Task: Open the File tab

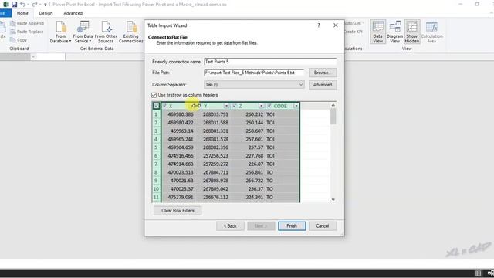Action: tap(5, 13)
